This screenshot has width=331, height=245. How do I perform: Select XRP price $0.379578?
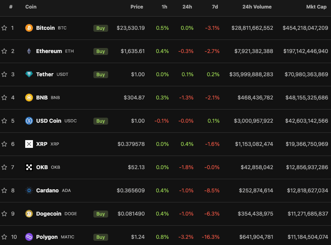pyautogui.click(x=131, y=144)
